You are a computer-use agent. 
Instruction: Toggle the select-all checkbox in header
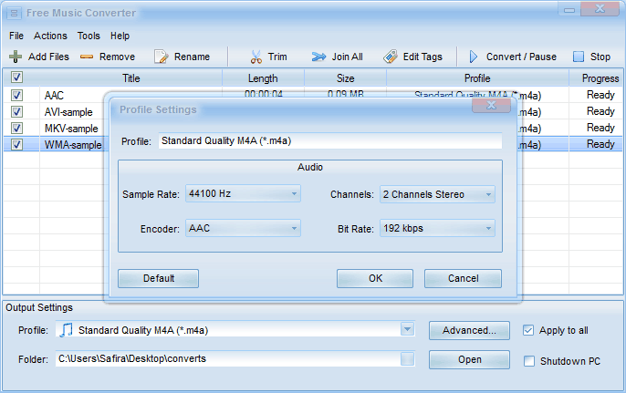tap(16, 77)
